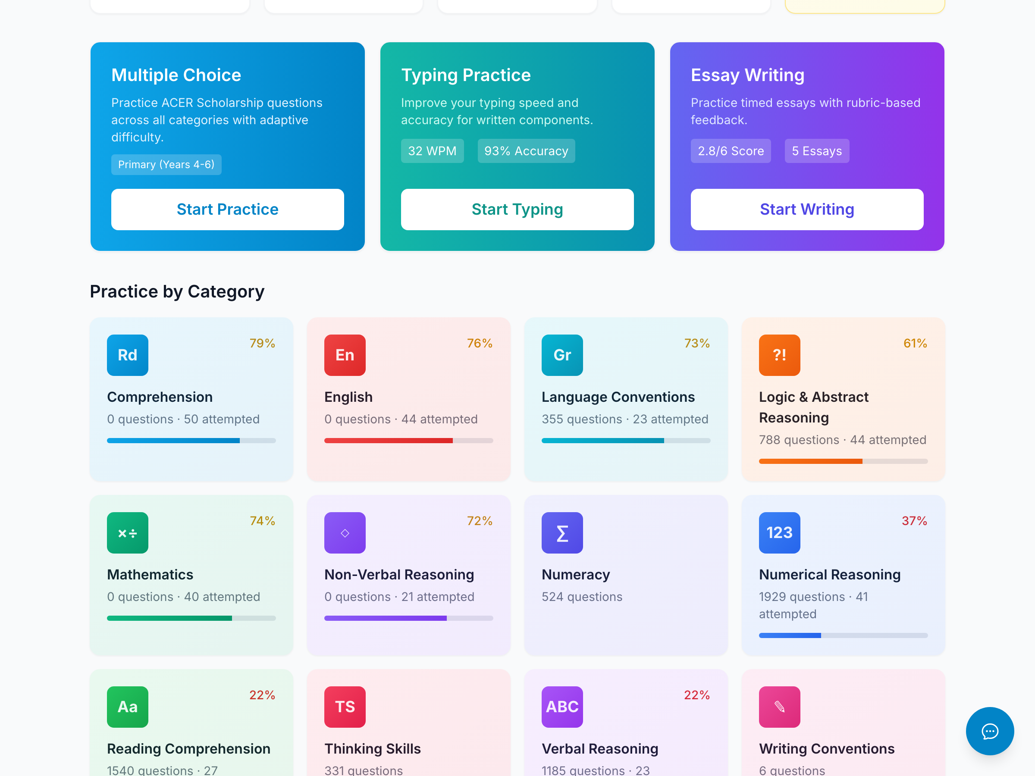
Task: Click the 93% Accuracy badge
Action: pos(526,151)
